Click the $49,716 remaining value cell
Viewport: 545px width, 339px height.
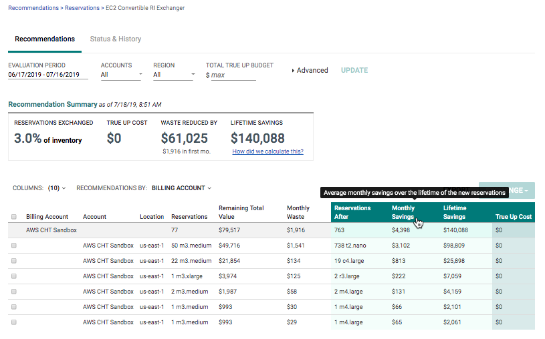pos(229,246)
